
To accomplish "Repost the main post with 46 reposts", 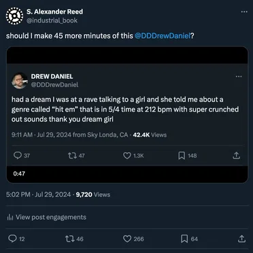I will [x=69, y=239].
